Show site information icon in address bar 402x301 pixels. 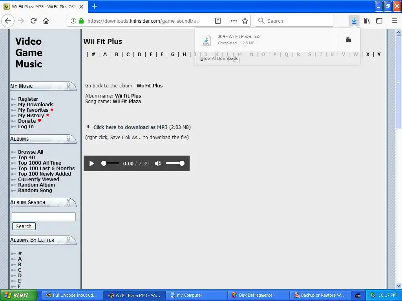pos(73,21)
